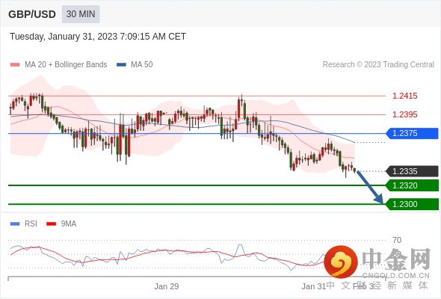Toggle the MA 20 + Bollinger Bands legend label

click(66, 65)
